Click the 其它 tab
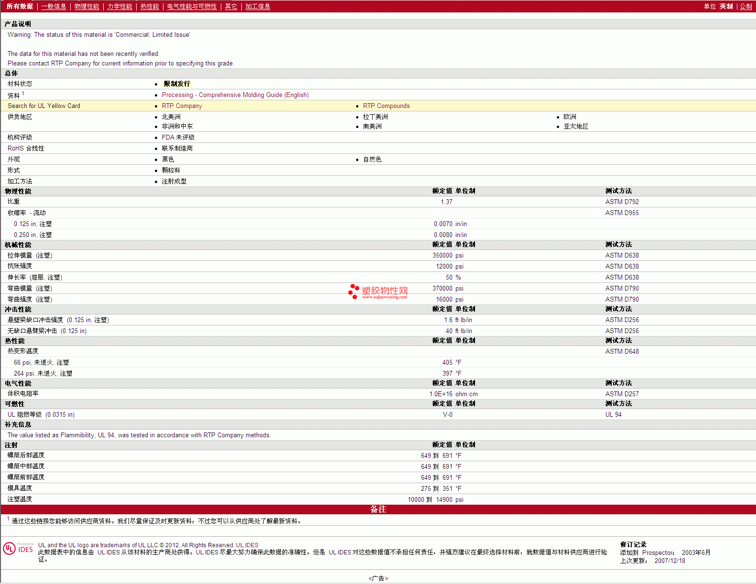This screenshot has height=584, width=756. pyautogui.click(x=231, y=6)
